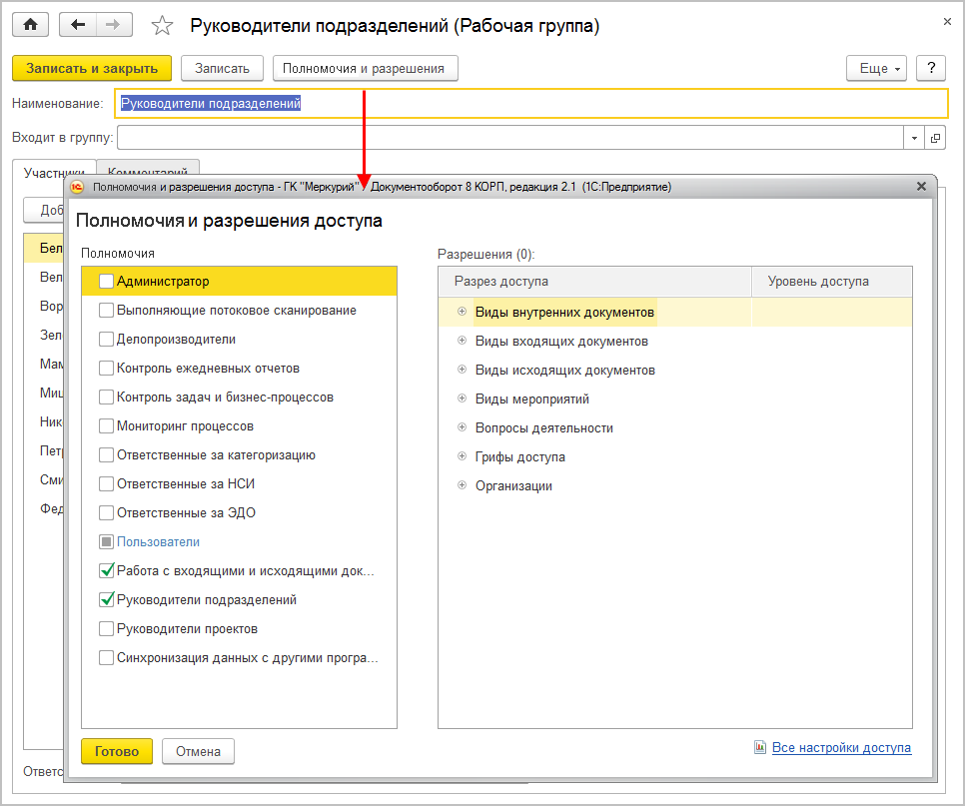Uncheck Работа с входящими и исходящими документами
Image resolution: width=965 pixels, height=806 pixels.
click(107, 570)
